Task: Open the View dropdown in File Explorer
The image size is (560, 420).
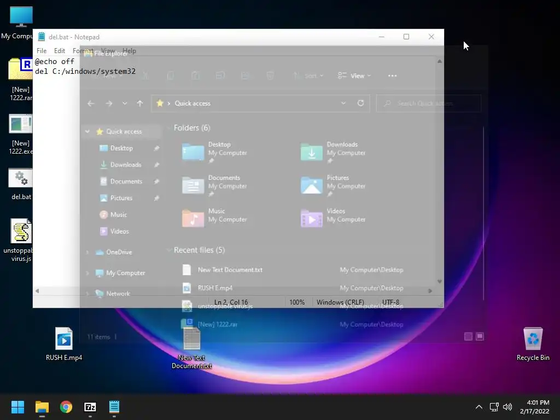Action: point(354,75)
